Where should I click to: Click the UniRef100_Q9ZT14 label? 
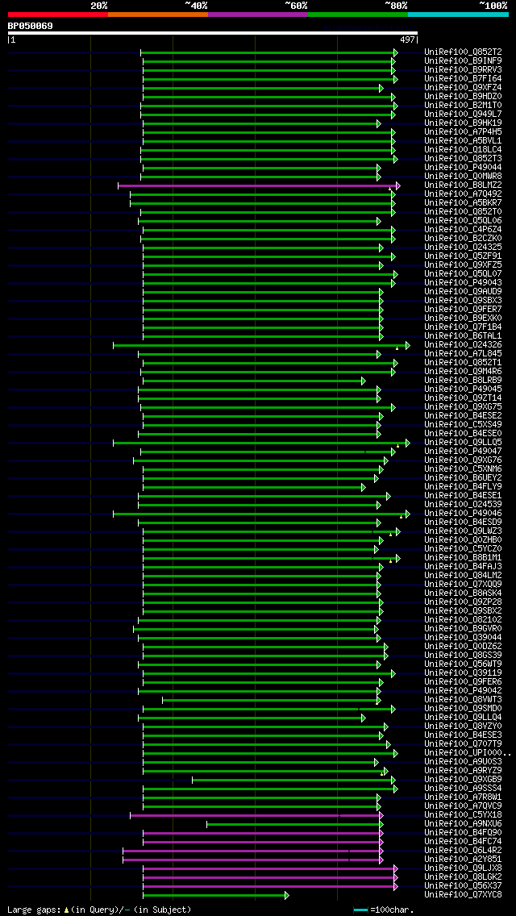click(463, 398)
